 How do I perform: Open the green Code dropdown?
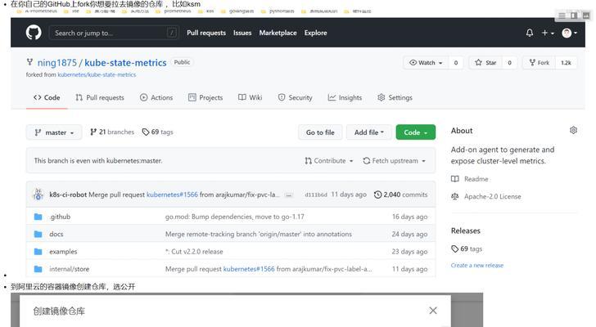pyautogui.click(x=415, y=132)
